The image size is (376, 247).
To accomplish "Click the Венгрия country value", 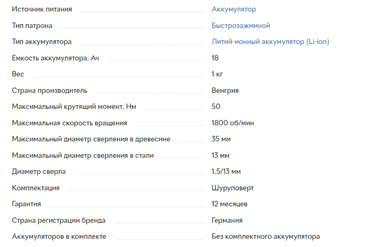I will 225,91.
